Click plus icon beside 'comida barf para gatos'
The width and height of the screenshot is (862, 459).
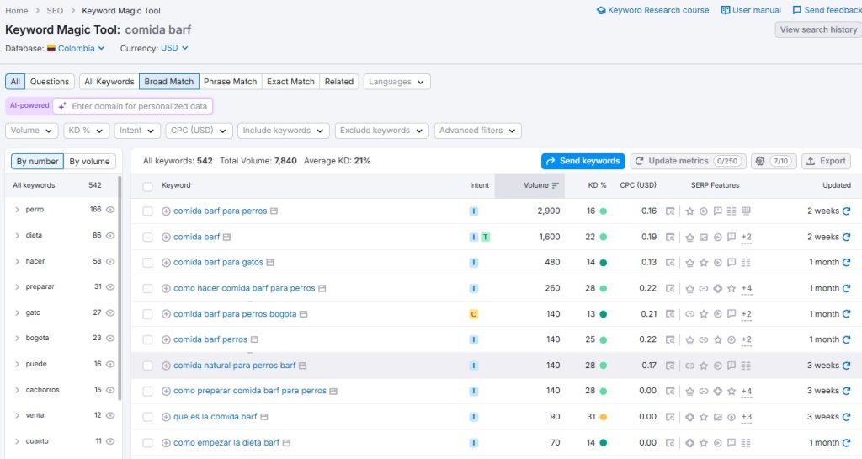coord(166,263)
